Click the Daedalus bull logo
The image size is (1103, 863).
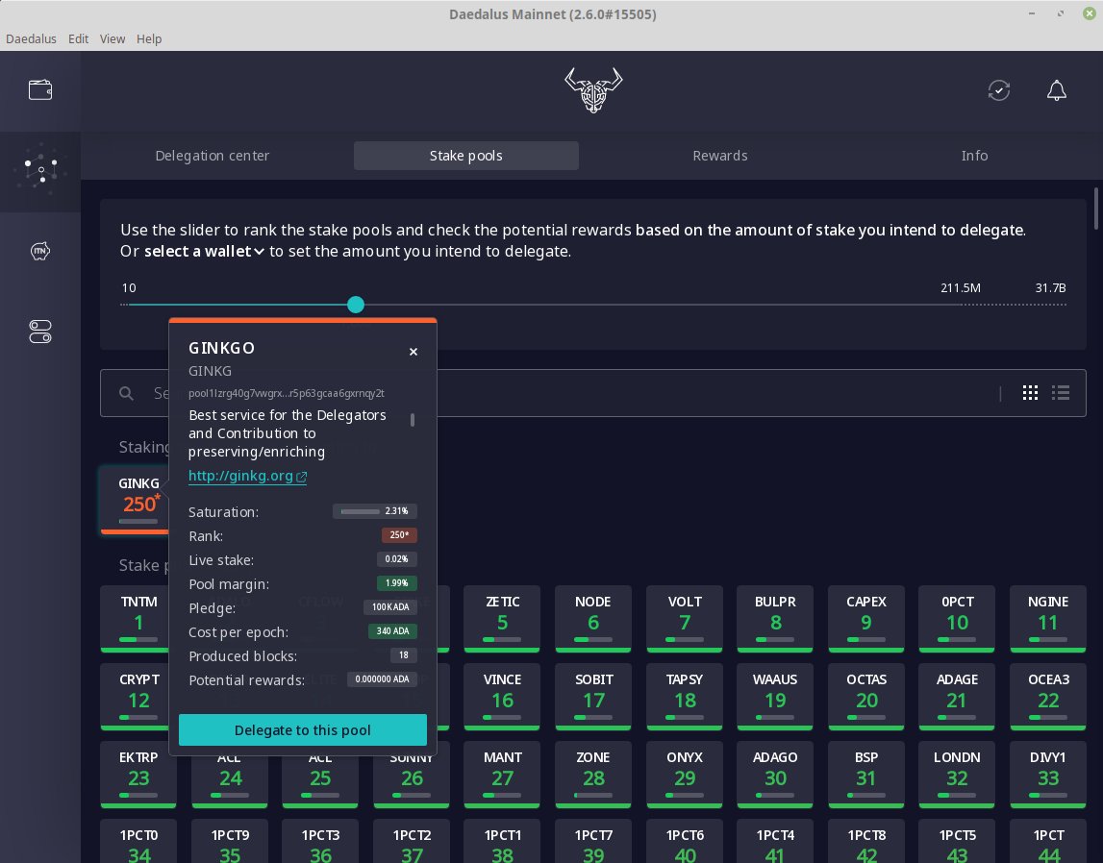click(593, 90)
